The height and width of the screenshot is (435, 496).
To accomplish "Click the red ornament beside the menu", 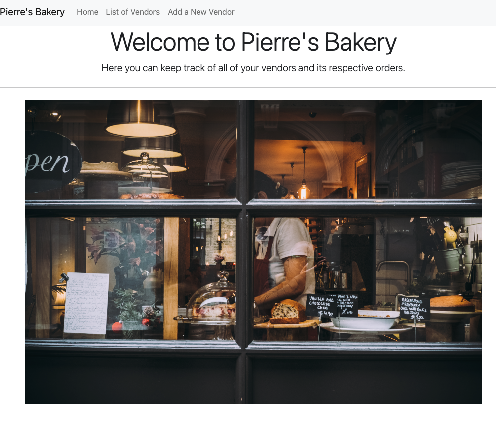I will tap(117, 326).
